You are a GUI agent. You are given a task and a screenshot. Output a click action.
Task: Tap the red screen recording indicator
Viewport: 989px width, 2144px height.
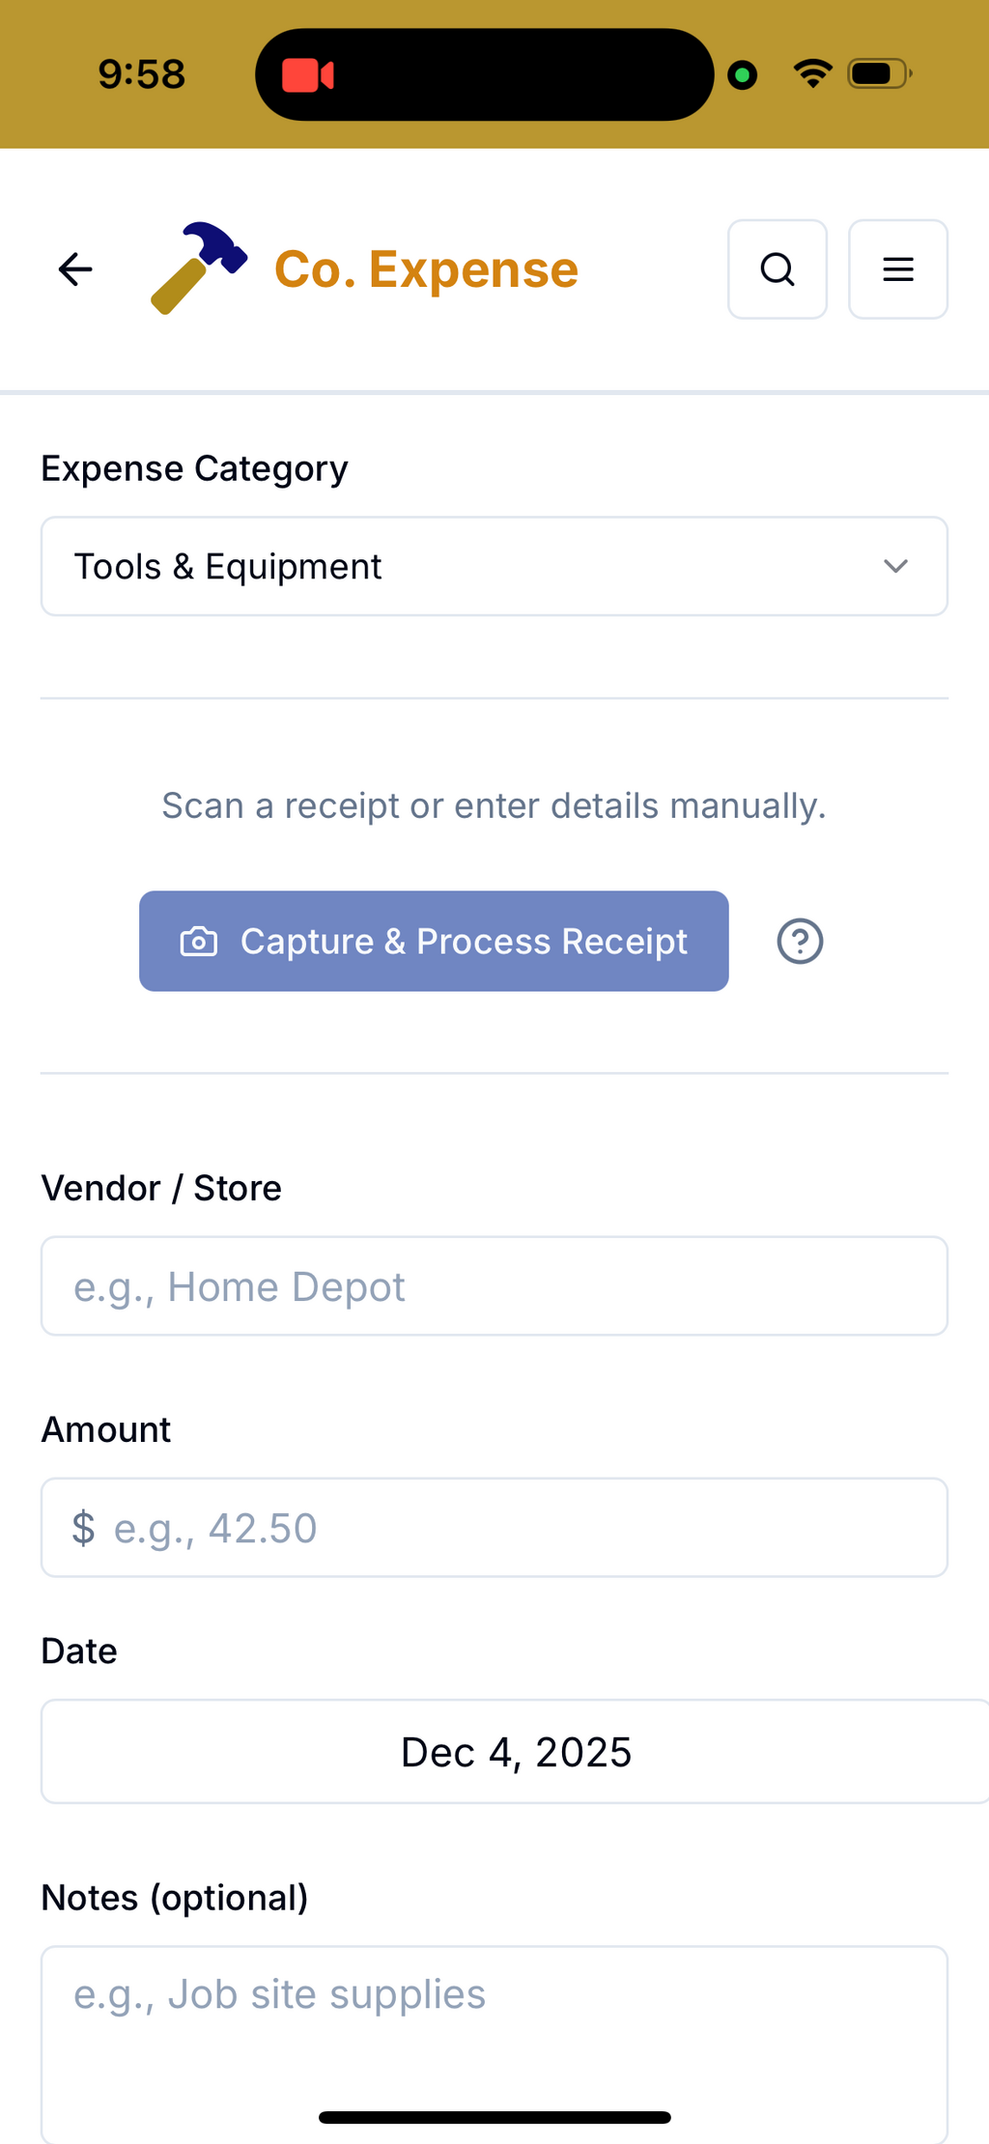[x=308, y=75]
